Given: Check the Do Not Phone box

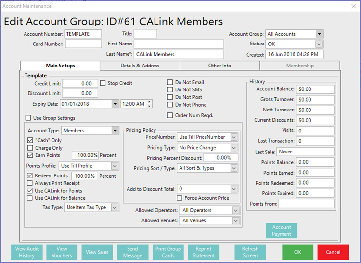Looking at the screenshot, I should click(170, 105).
